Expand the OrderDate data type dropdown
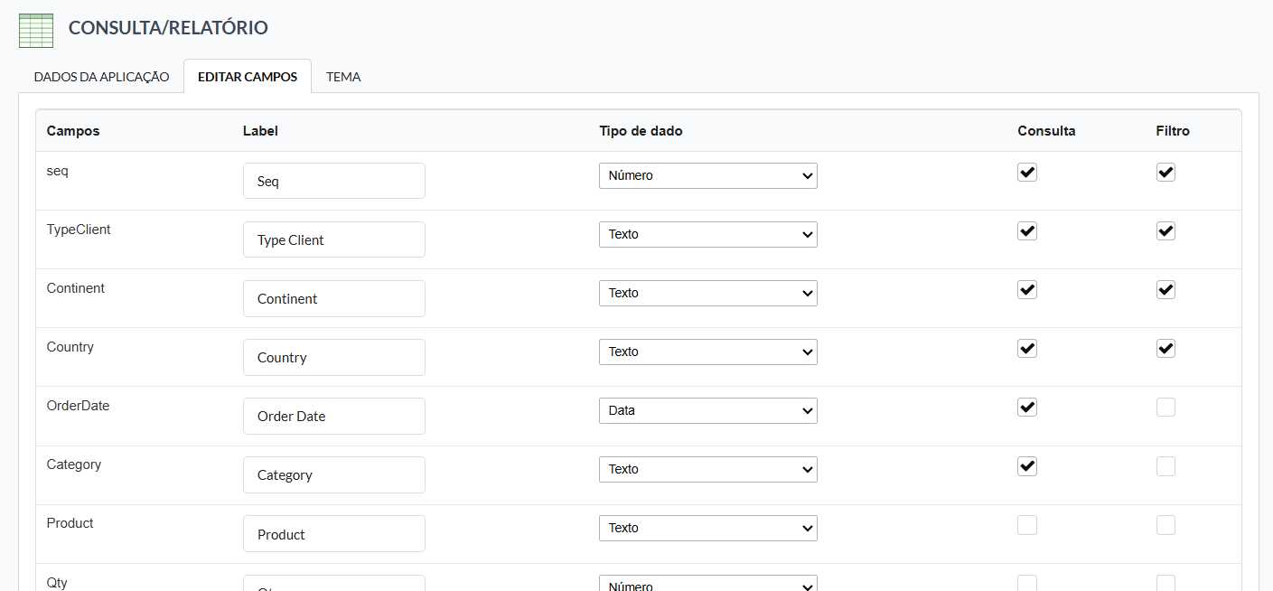This screenshot has width=1273, height=591. (707, 410)
